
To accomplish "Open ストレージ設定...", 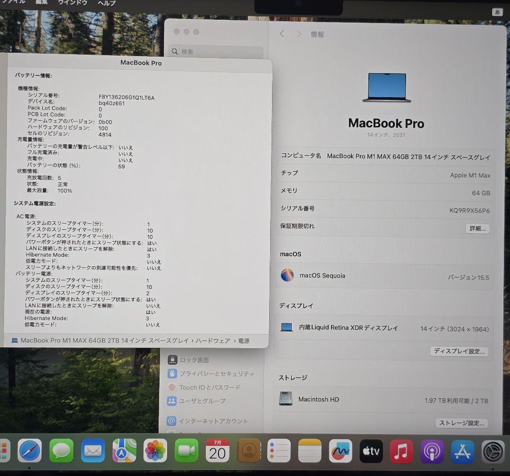I will [461, 423].
